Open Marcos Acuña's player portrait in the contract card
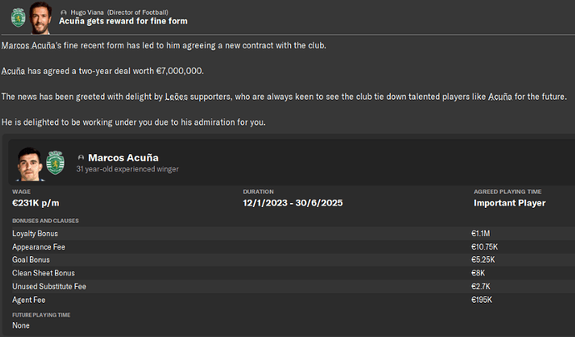Image resolution: width=575 pixels, height=337 pixels. coord(30,166)
